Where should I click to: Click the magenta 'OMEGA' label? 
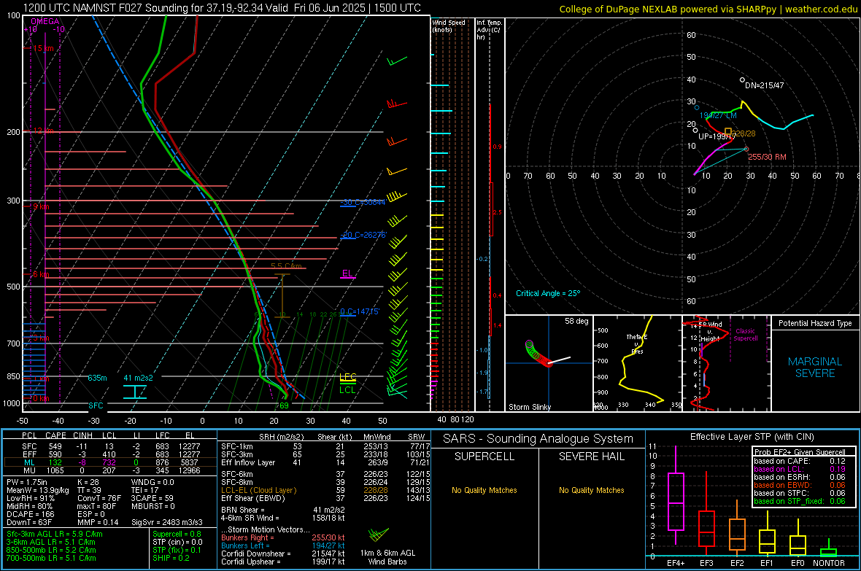[x=45, y=21]
